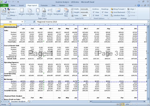Expand the Height Automatic dropdown
This screenshot has height=106, width=150.
click(90, 12)
